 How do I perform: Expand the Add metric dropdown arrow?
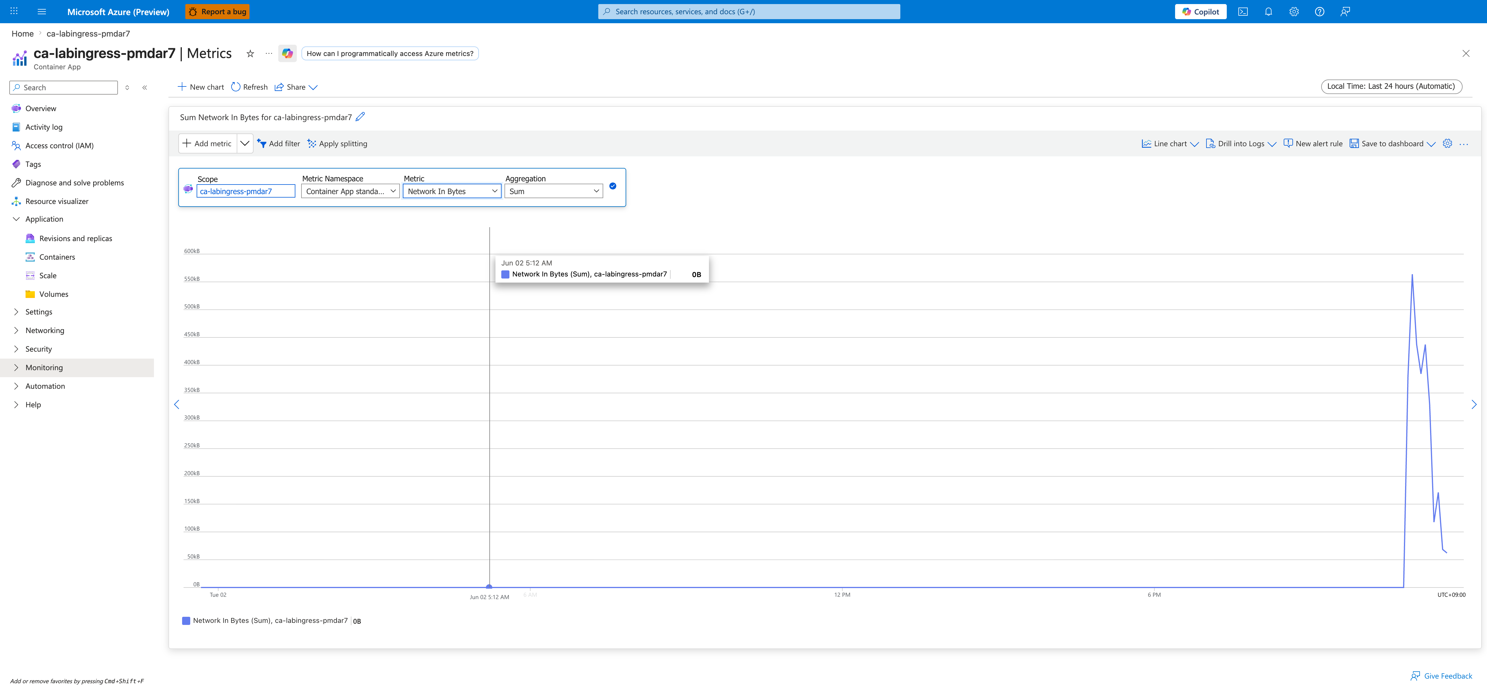coord(245,144)
